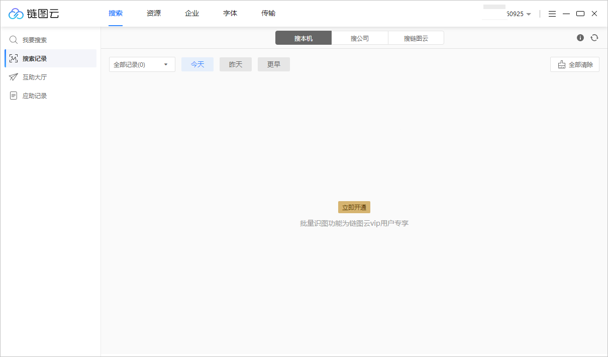Click the clear icon beside 全部清除
The width and height of the screenshot is (608, 357).
coord(561,64)
